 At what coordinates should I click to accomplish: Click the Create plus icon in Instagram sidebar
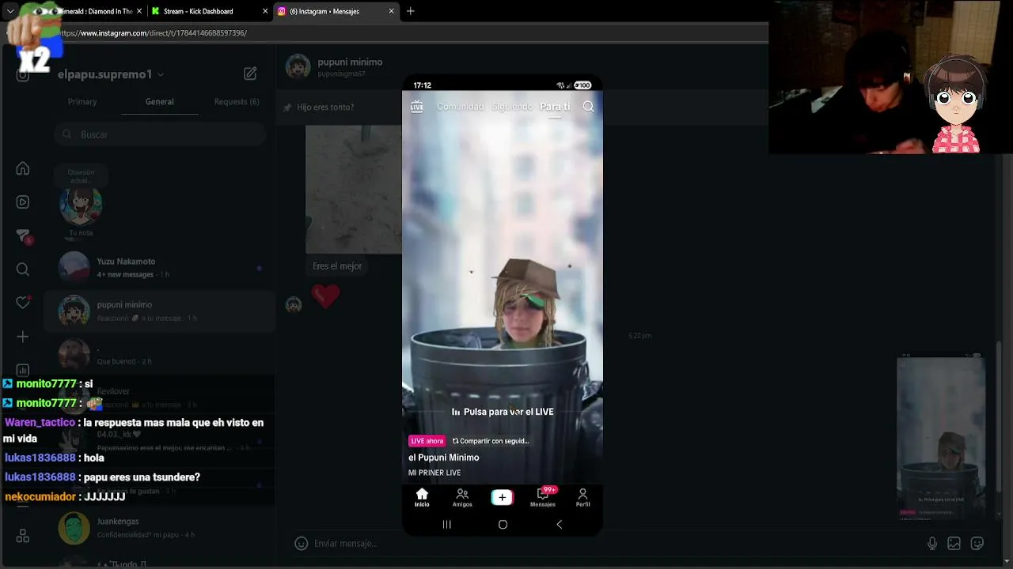click(23, 337)
